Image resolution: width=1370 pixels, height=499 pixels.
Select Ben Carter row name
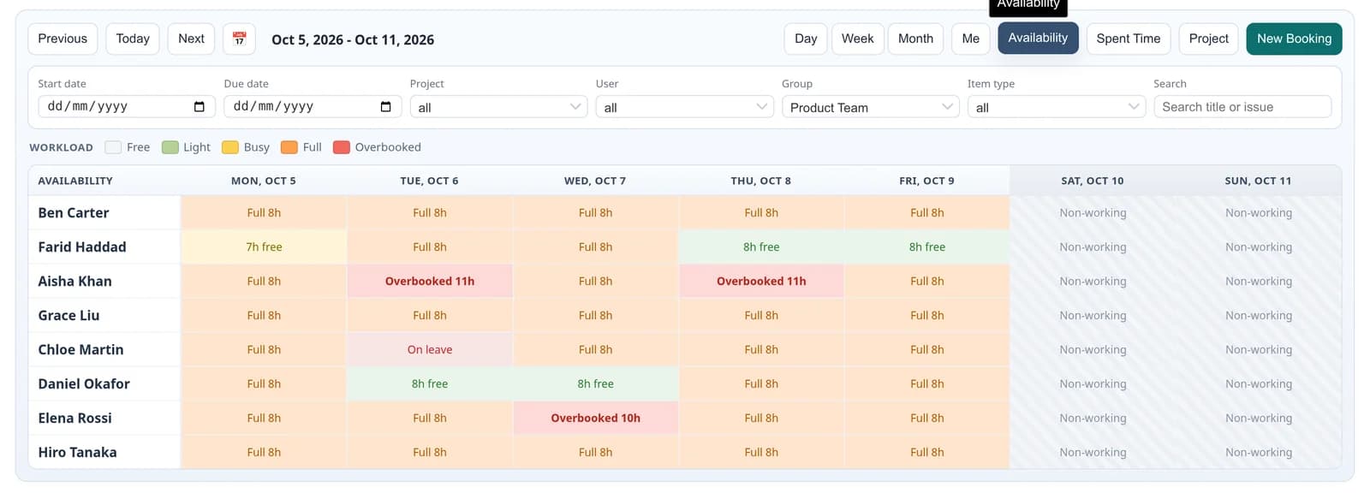(x=74, y=213)
